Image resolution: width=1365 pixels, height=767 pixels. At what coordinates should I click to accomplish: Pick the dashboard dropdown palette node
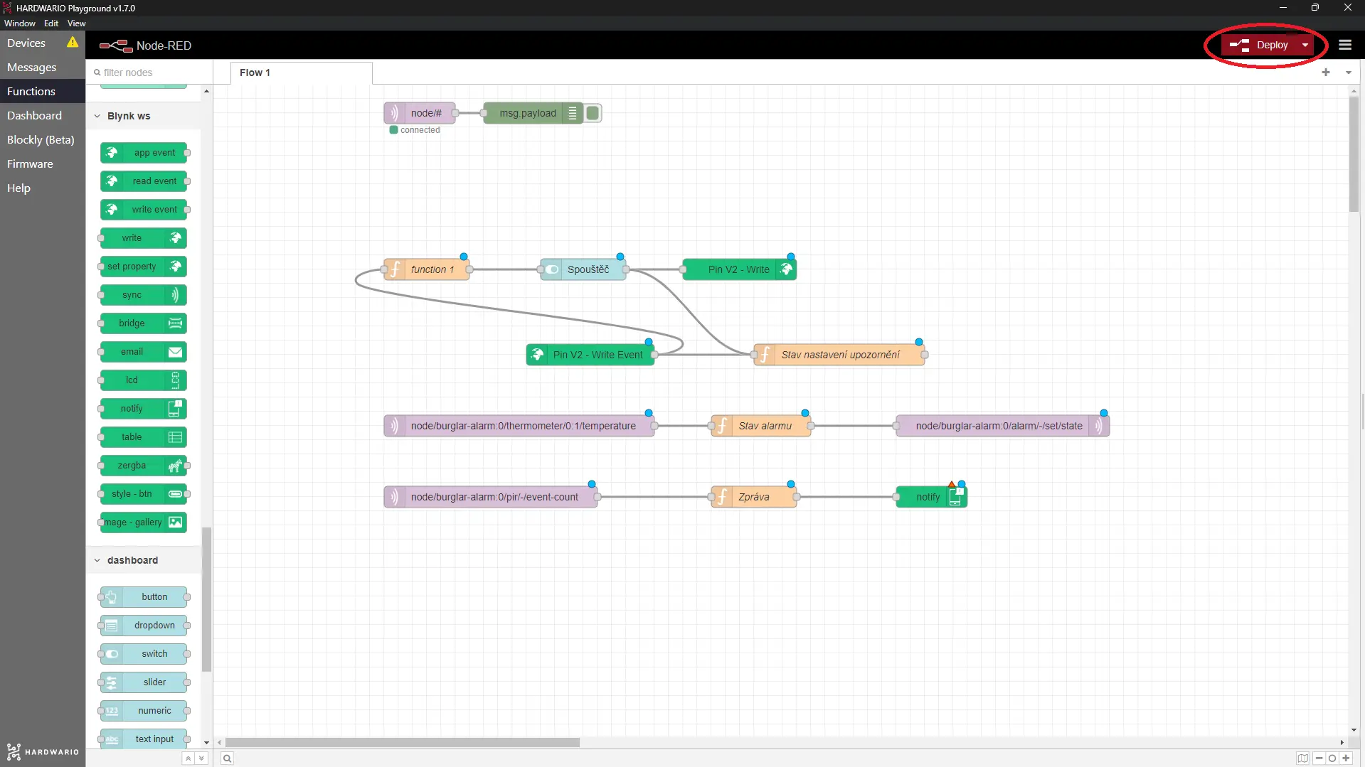pyautogui.click(x=144, y=626)
